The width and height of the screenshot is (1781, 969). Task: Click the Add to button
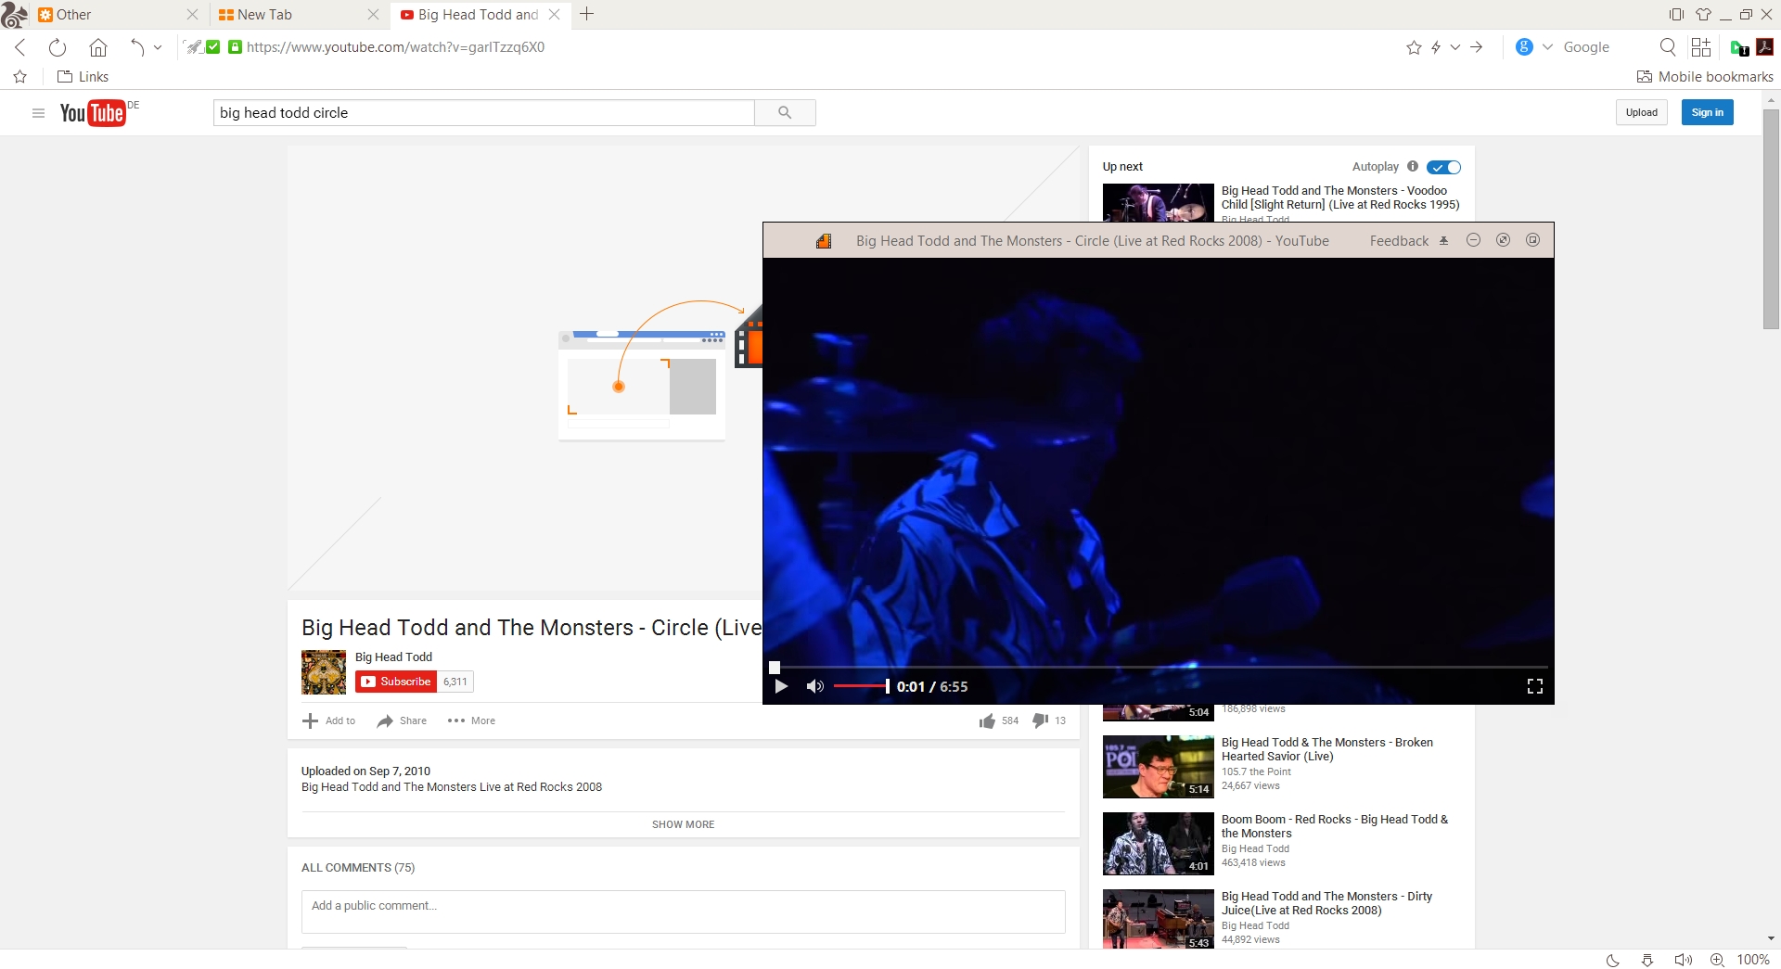click(329, 721)
